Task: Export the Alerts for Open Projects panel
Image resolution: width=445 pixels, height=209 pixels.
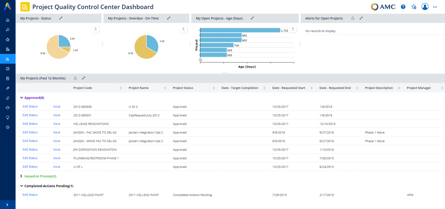Action: pos(353,18)
